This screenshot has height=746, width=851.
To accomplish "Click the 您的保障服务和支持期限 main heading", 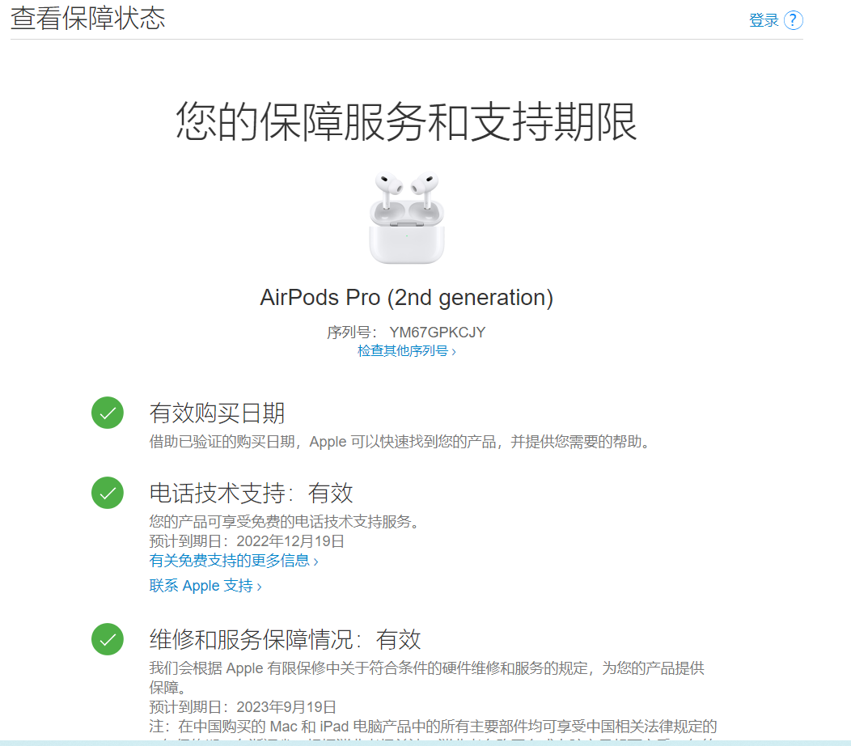I will pos(407,123).
